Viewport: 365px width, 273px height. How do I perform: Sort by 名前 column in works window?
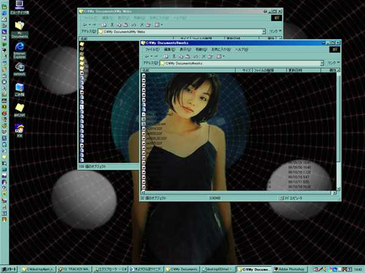tap(188, 70)
